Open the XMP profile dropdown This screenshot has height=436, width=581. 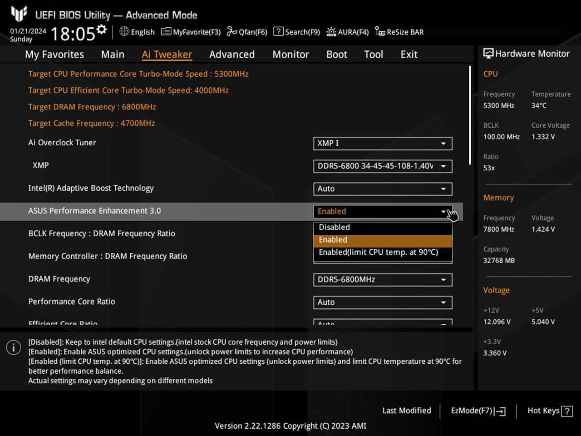coord(383,166)
